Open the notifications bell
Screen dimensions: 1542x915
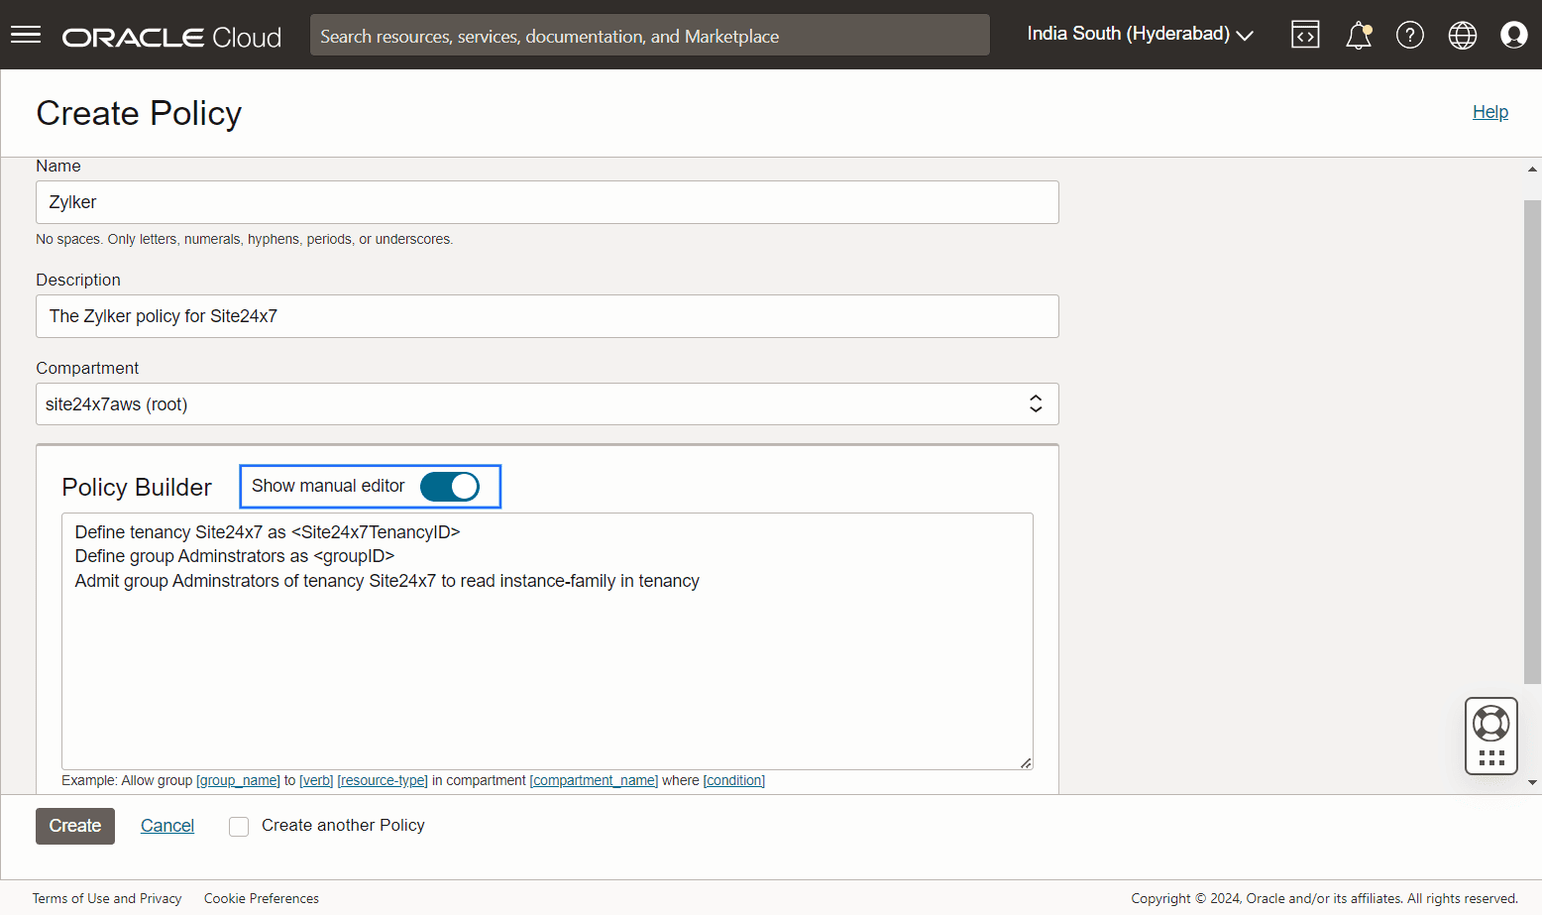[1358, 36]
